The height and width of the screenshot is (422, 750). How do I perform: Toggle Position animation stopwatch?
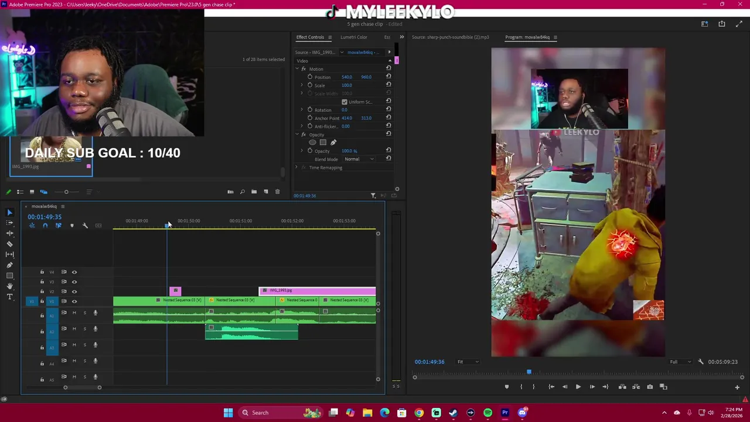(x=310, y=77)
